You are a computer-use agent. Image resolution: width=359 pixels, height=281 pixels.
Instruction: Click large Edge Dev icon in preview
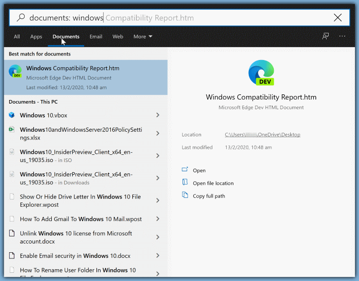pyautogui.click(x=261, y=73)
